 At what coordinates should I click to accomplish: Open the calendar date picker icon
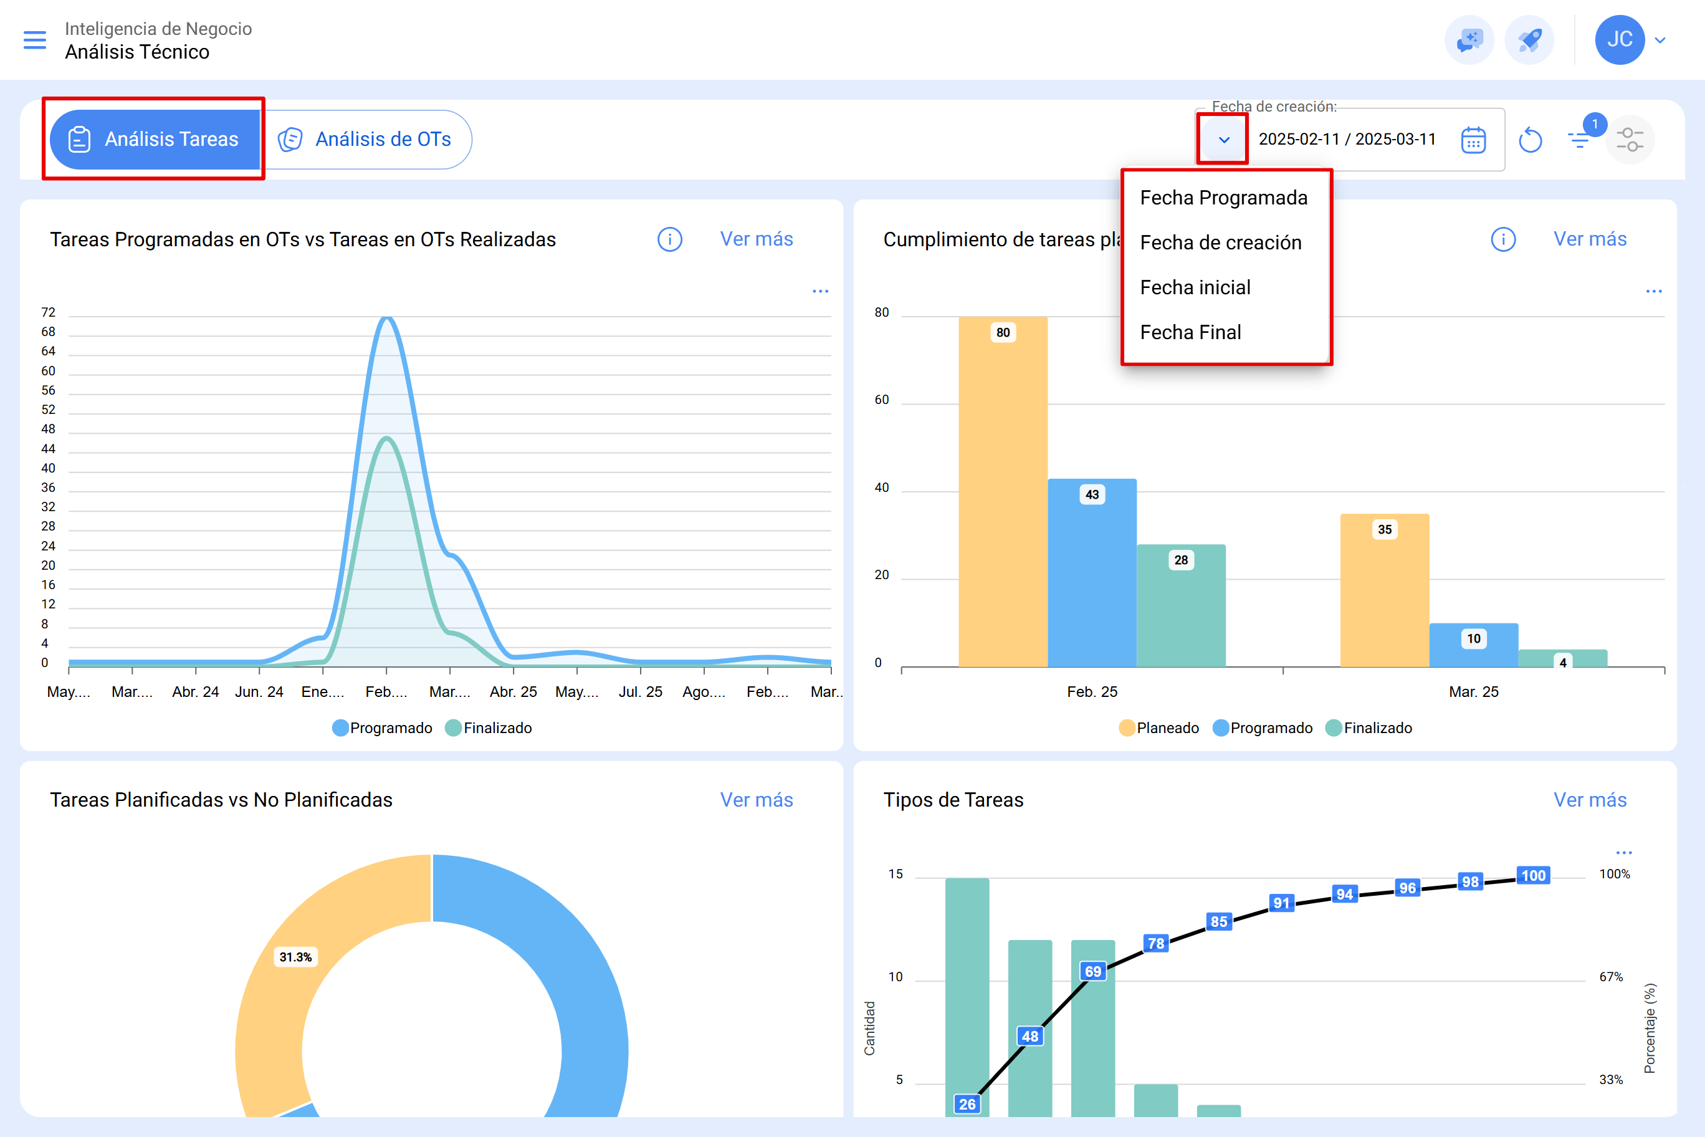[x=1474, y=139]
